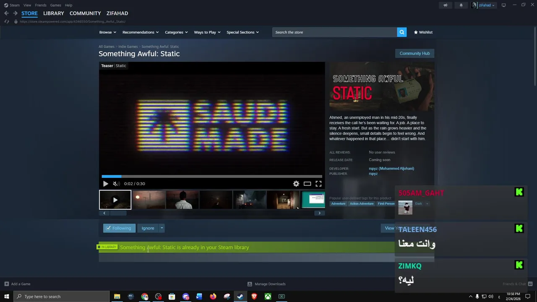Open the Games menu
The height and width of the screenshot is (302, 537).
tap(55, 5)
